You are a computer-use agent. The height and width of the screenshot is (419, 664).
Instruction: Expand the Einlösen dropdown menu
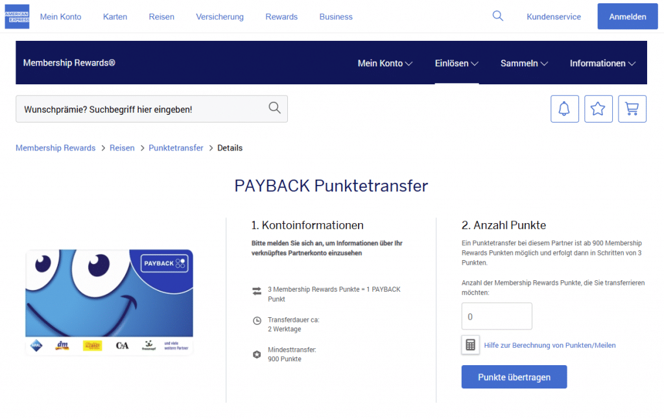coord(456,64)
